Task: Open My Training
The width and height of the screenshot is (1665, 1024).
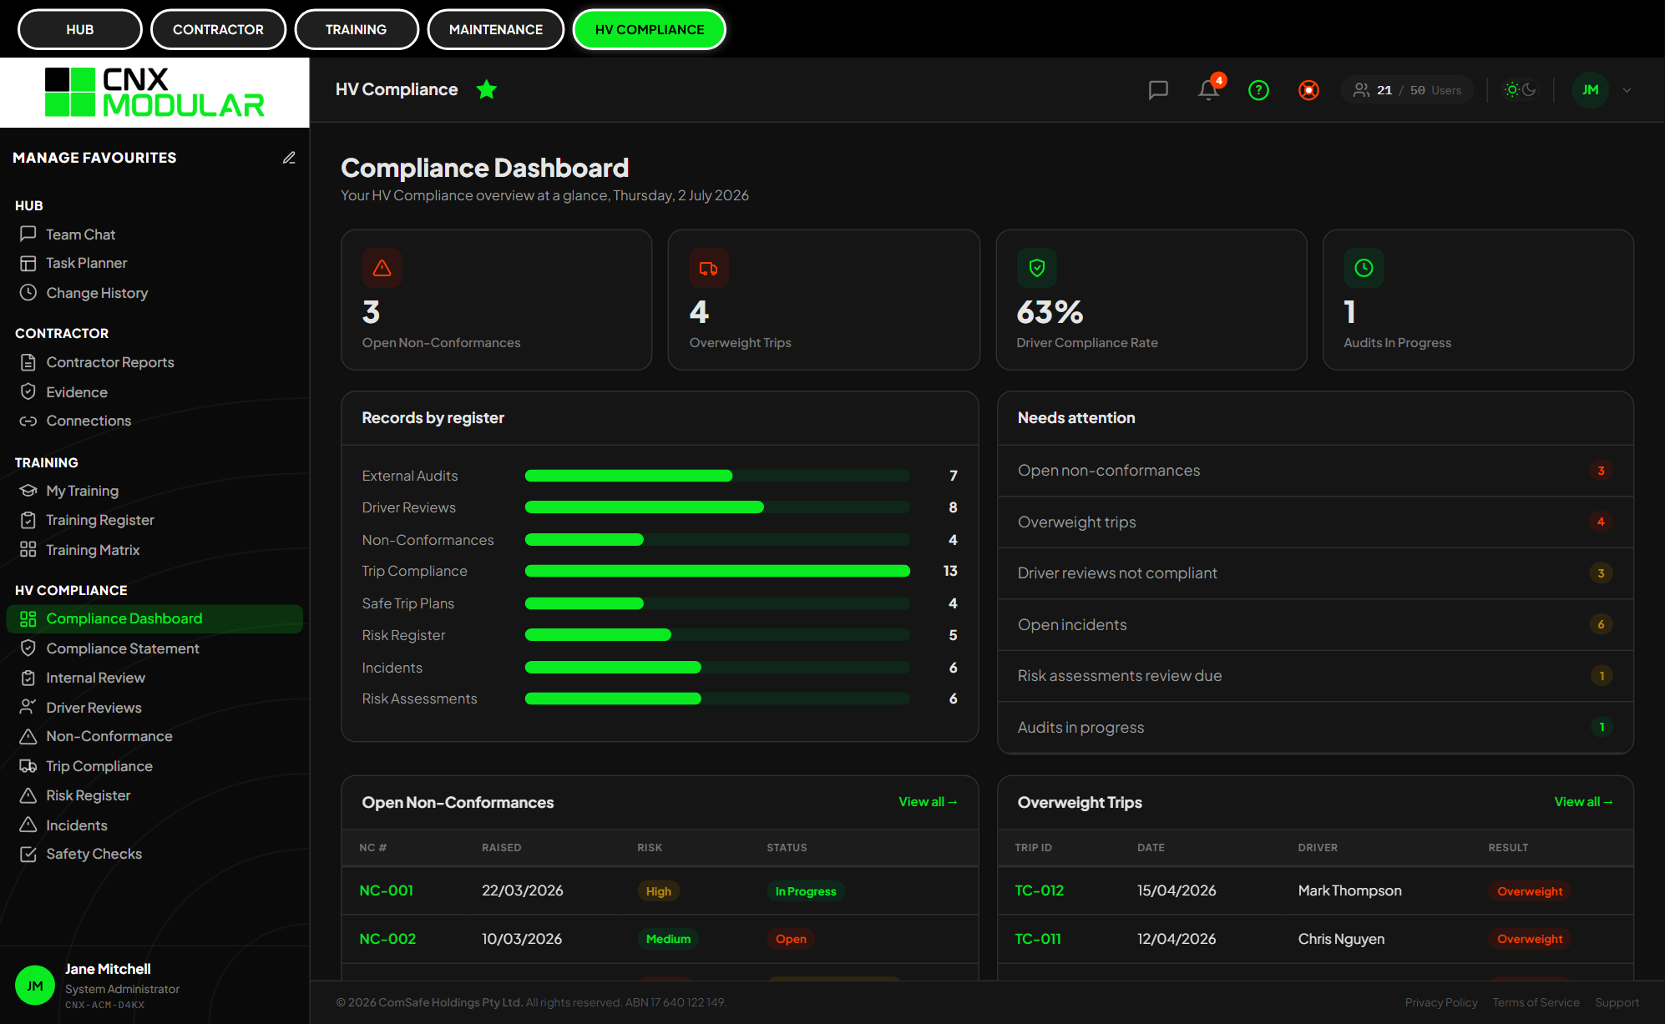Action: [x=154, y=491]
